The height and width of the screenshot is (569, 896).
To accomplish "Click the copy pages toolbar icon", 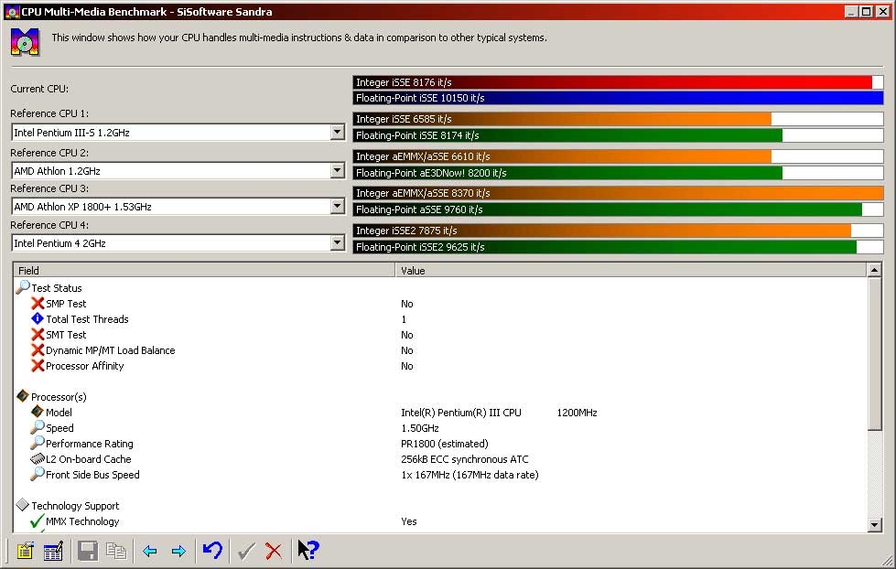I will [116, 551].
